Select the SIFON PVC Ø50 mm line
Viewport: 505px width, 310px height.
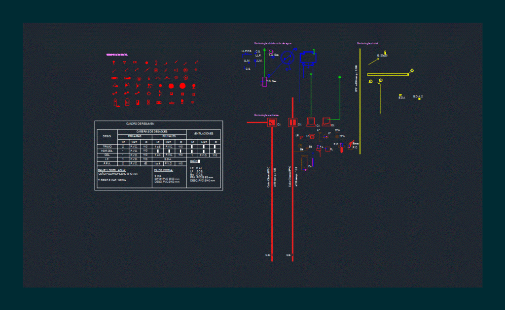167,179
